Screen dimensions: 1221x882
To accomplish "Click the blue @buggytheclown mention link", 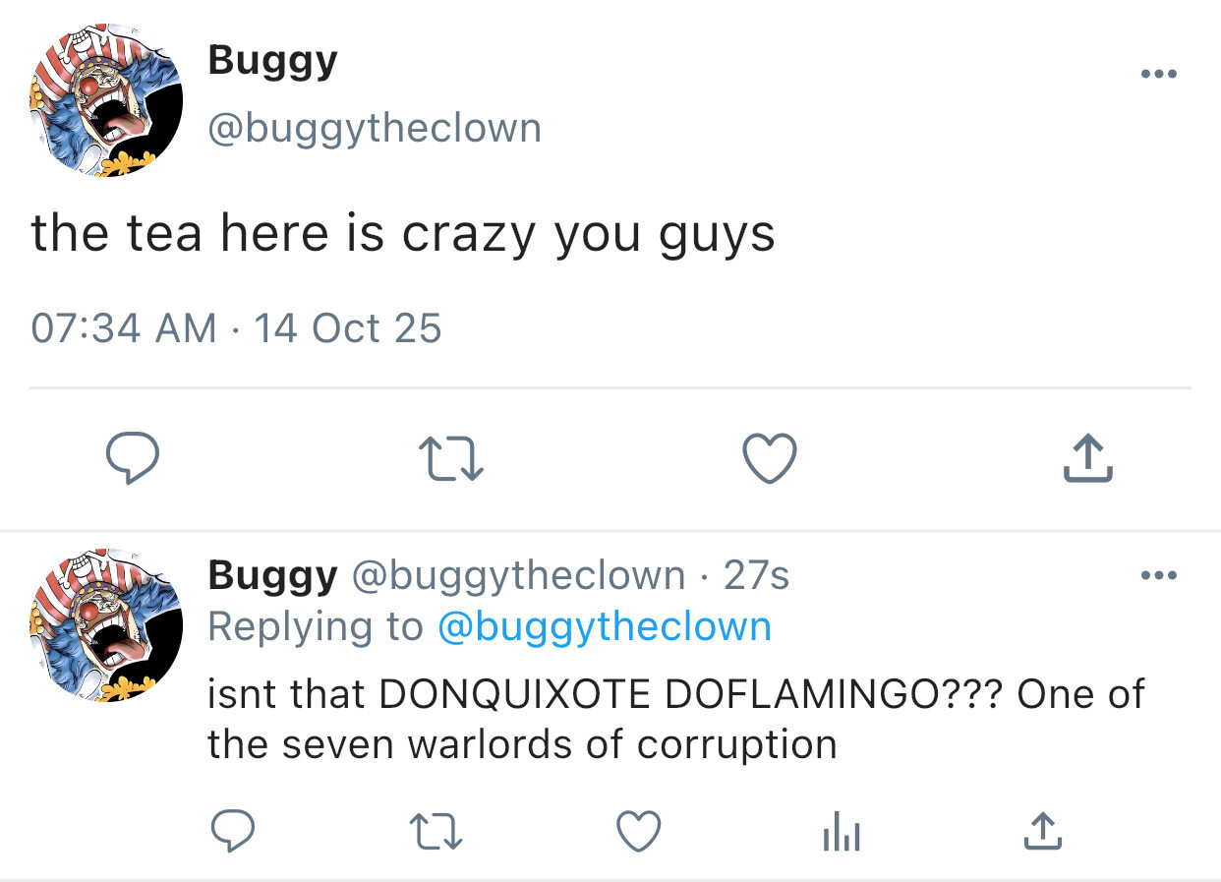I will tap(604, 626).
